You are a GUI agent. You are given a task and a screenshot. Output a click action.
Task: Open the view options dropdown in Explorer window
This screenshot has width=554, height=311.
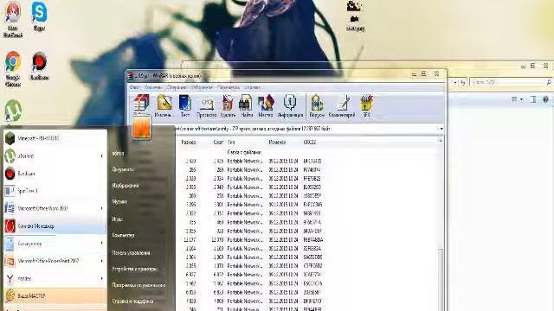pos(521,99)
